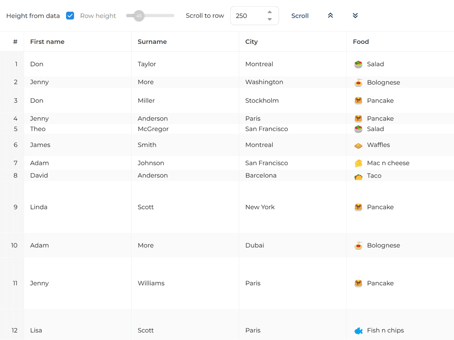Click the Food column header
Image resolution: width=454 pixels, height=340 pixels.
tap(361, 42)
